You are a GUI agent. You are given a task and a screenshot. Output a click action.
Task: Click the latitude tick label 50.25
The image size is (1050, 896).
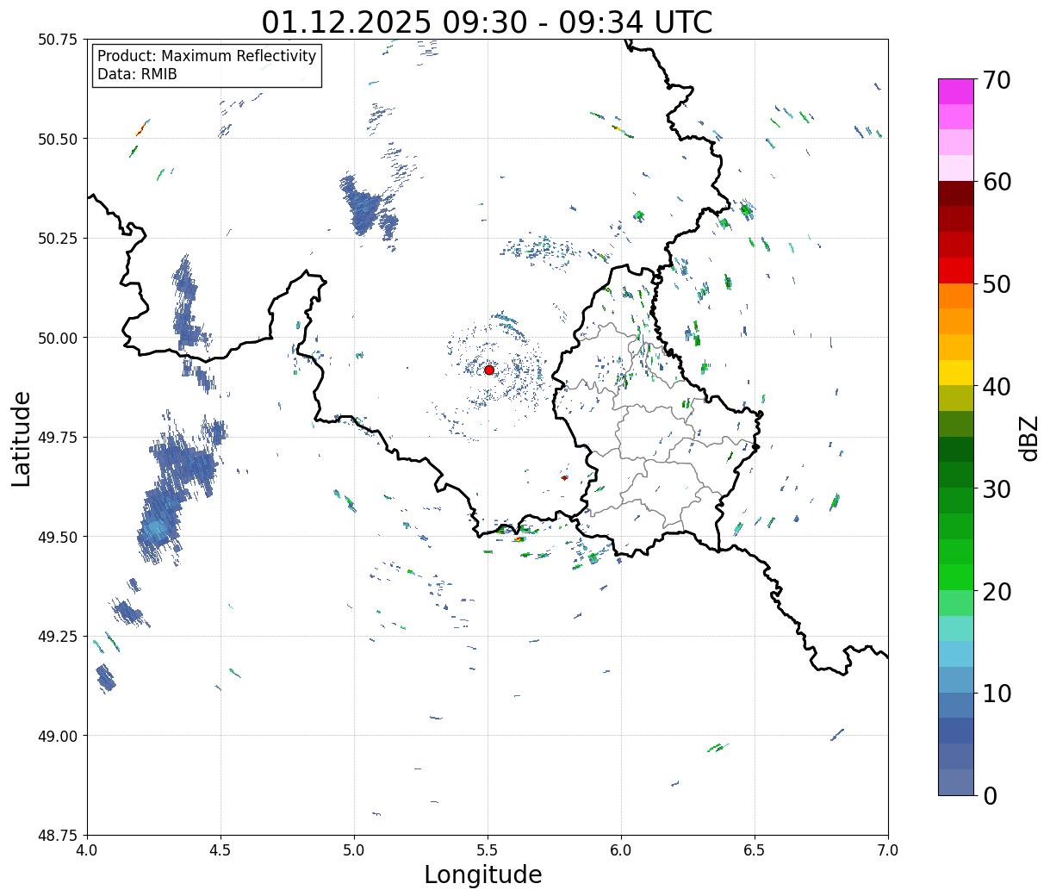tap(59, 239)
